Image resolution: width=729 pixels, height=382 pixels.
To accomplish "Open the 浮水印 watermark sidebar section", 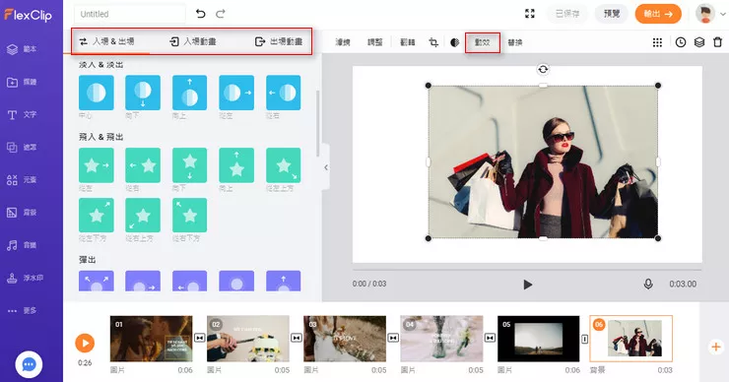I will (25, 278).
